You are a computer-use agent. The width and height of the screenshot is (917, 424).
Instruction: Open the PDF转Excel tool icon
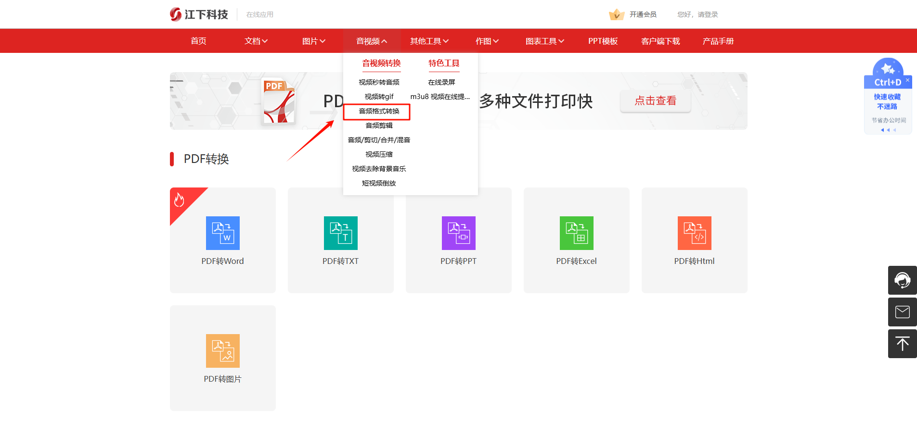click(x=577, y=233)
